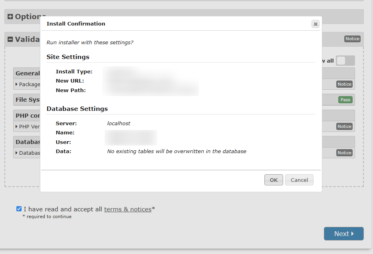Click the Data label in Database Settings

click(63, 152)
